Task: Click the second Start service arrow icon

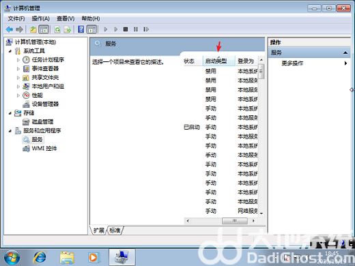Action: point(115,29)
